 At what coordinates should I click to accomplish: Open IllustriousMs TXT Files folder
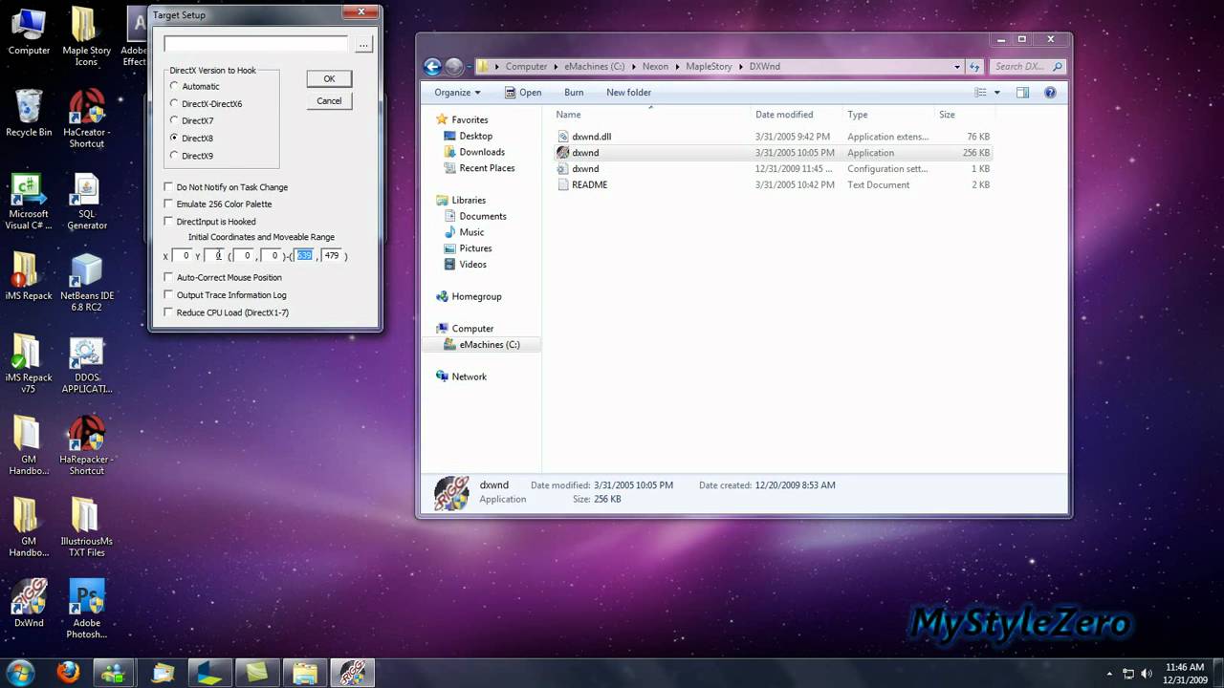[86, 527]
